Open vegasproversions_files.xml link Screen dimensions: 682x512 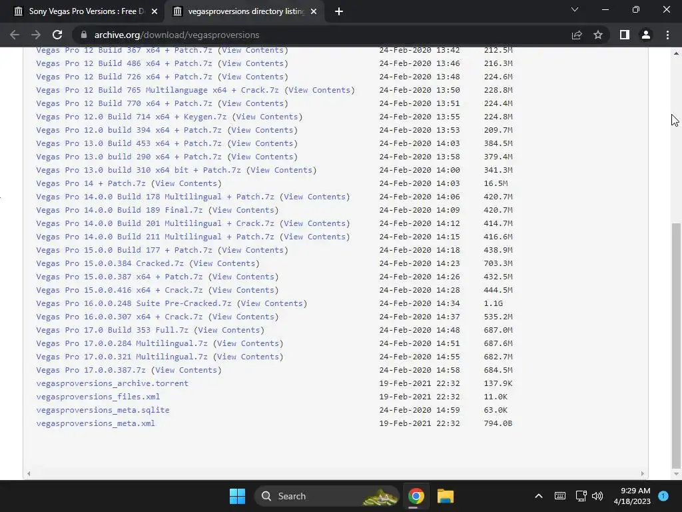(98, 397)
